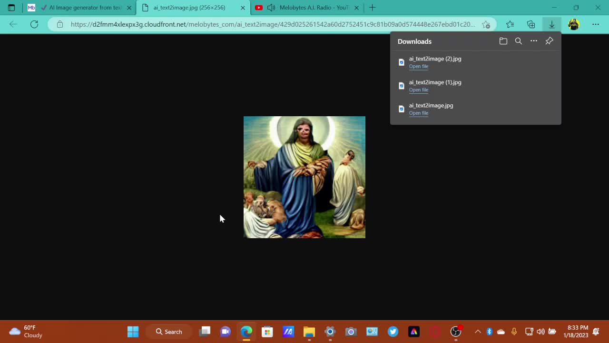Image resolution: width=609 pixels, height=343 pixels.
Task: View site information lock icon
Action: [60, 24]
